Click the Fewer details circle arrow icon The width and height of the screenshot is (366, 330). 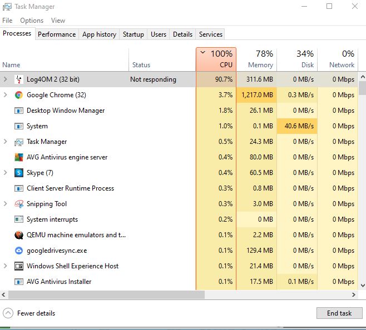point(8,313)
